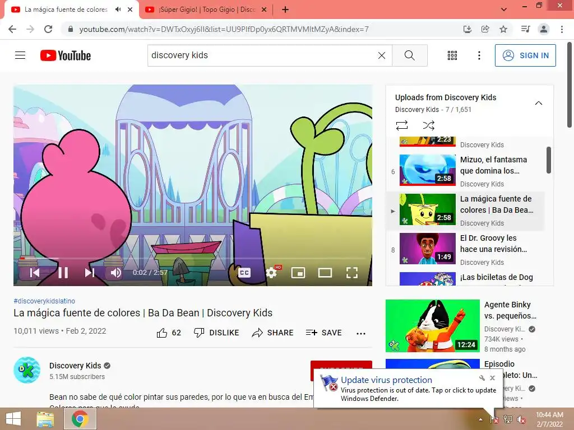Open more actions ellipsis below video

[361, 333]
